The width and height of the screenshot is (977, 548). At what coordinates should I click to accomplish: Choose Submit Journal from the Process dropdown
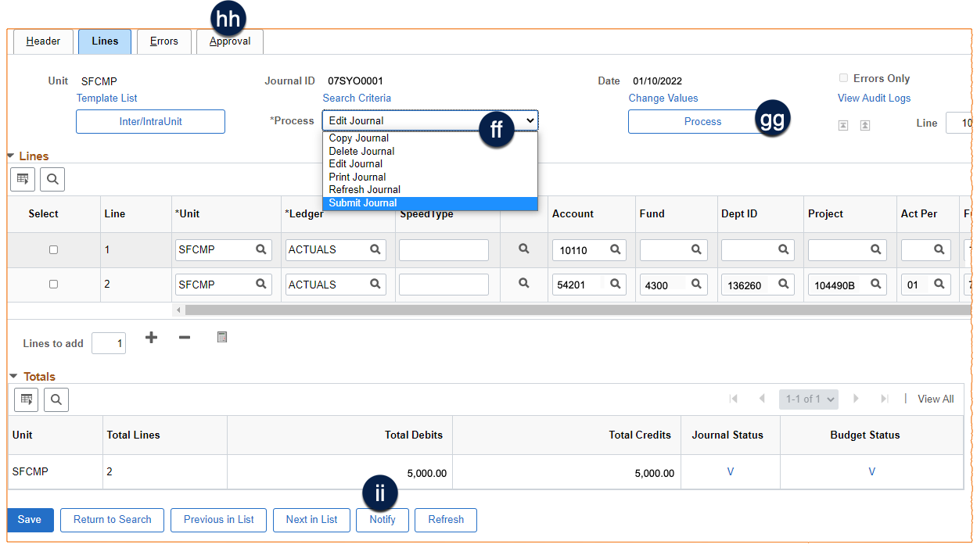pyautogui.click(x=361, y=202)
